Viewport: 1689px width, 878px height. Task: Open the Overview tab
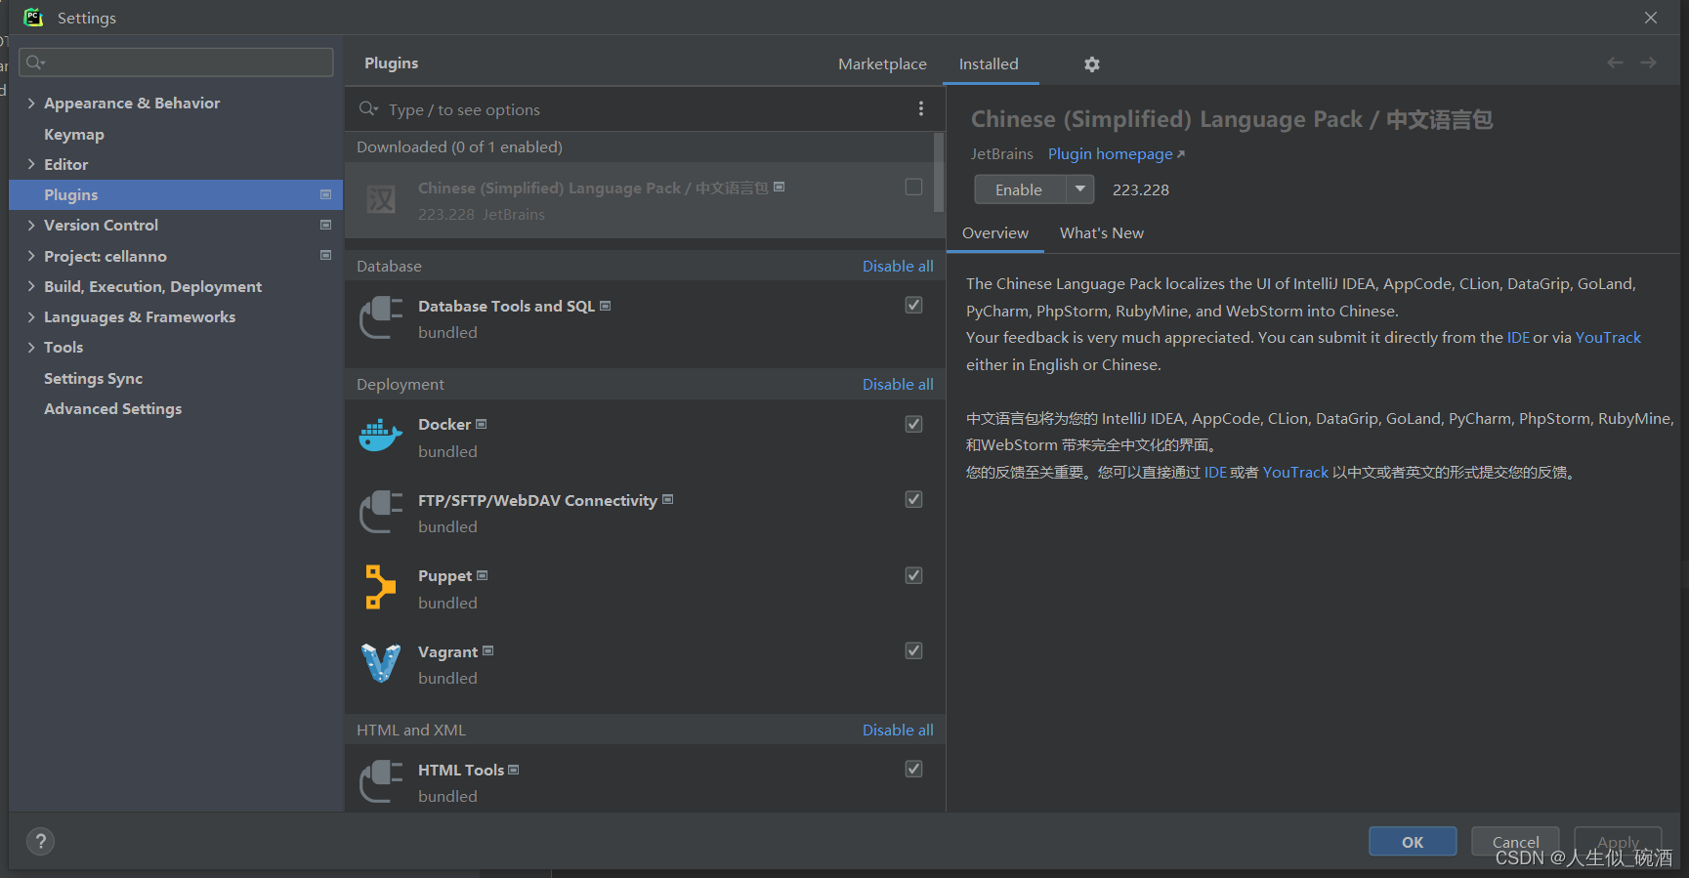tap(995, 232)
